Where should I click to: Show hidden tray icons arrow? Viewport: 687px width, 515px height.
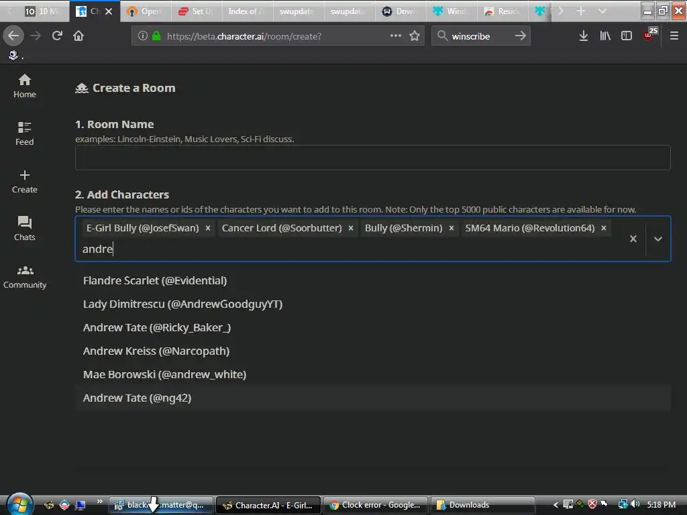point(556,505)
